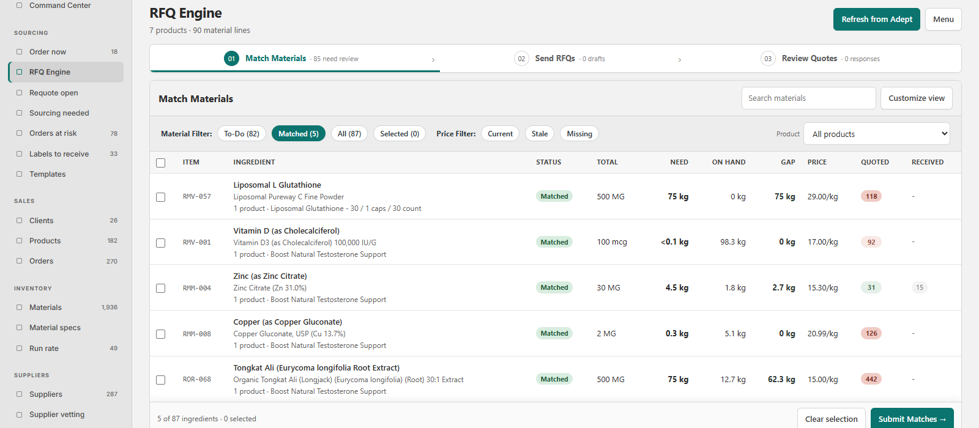The width and height of the screenshot is (979, 428).
Task: Open the Review Quotes step tab
Action: tap(823, 59)
